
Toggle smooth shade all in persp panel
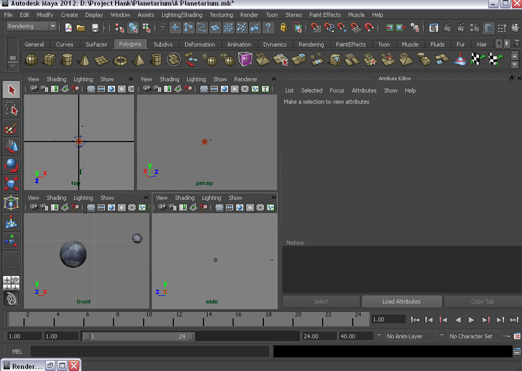click(x=224, y=89)
